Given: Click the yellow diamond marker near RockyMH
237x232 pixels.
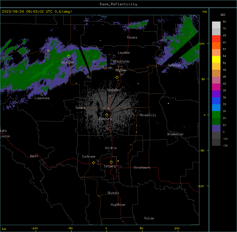Looking at the screenshot, I should (69, 56).
